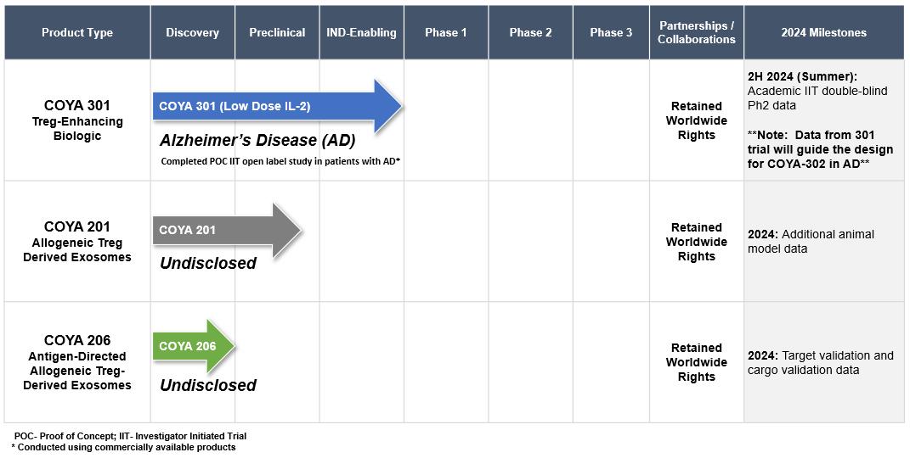Choose the IND-Enabling column header

pos(361,32)
